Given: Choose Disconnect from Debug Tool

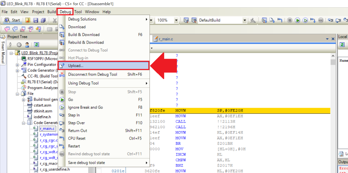Looking at the screenshot, I should click(x=104, y=74).
